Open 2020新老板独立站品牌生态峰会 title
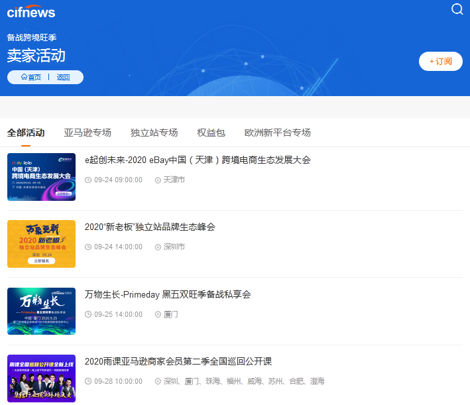This screenshot has height=405, width=470. 150,227
